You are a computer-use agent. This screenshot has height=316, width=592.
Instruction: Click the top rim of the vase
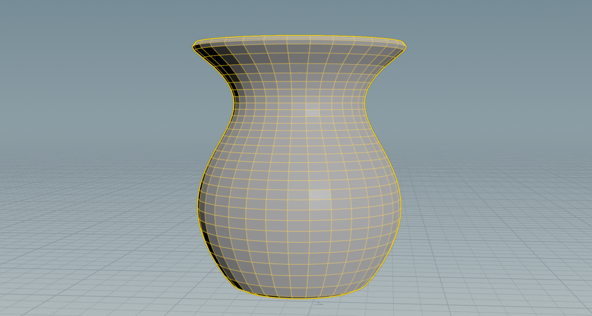[299, 39]
